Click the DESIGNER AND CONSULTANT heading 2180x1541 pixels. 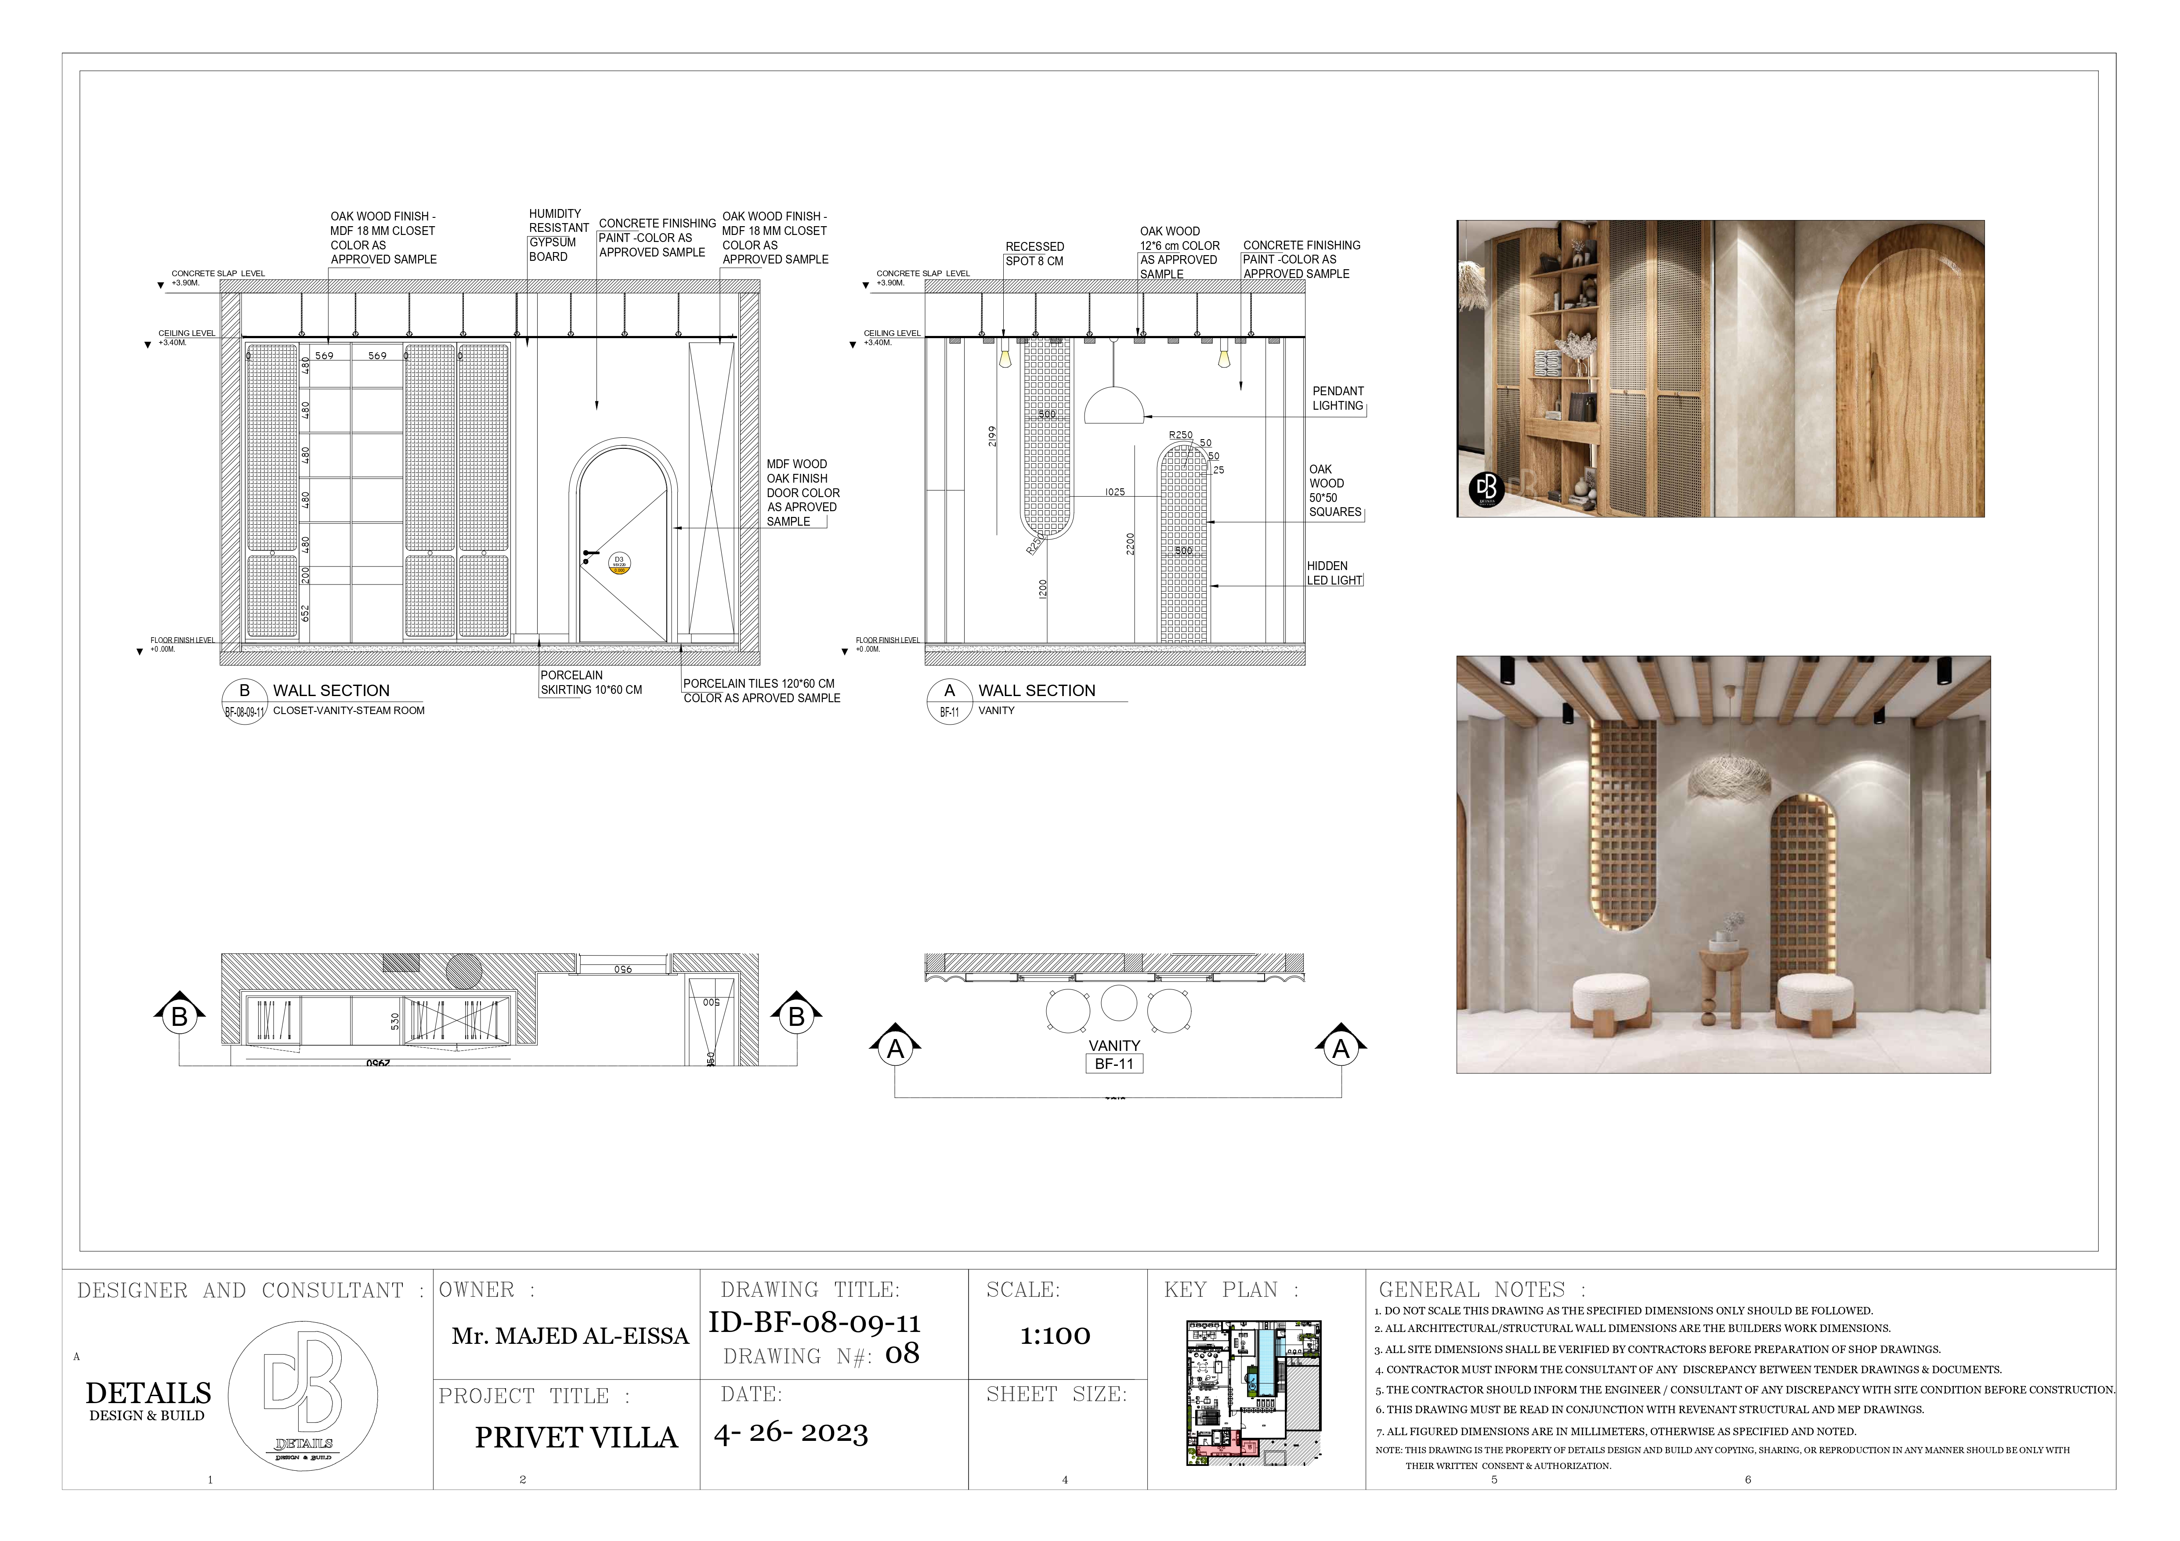pyautogui.click(x=251, y=1290)
